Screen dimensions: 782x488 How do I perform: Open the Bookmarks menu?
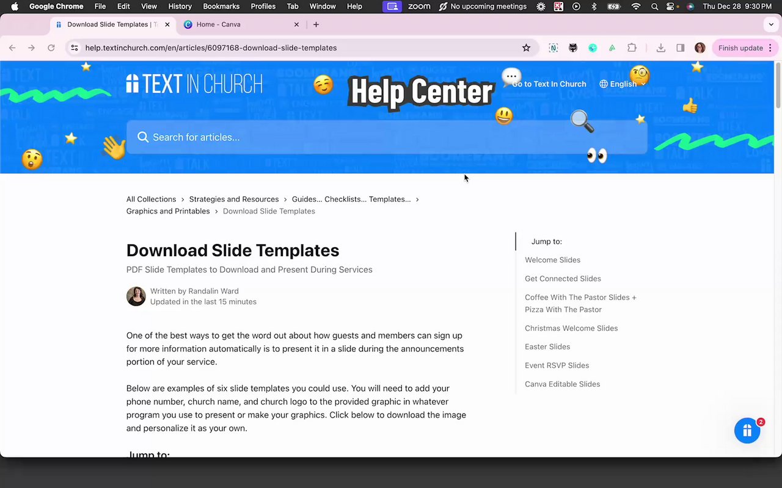(x=221, y=6)
